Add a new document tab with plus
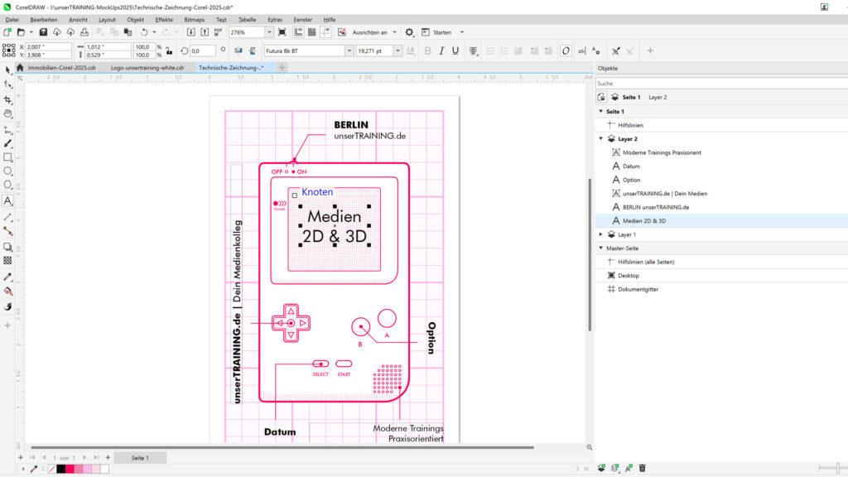 click(282, 68)
